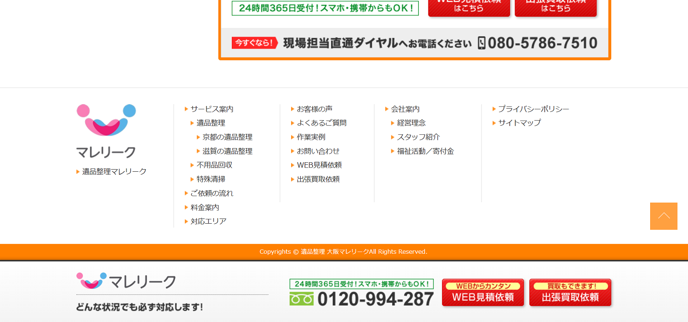
Task: Click the large マレリーク footer logo
Action: (106, 131)
